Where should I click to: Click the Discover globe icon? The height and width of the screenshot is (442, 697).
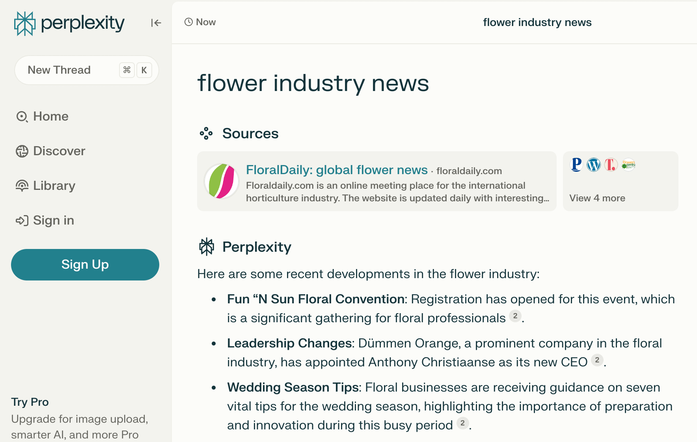click(x=22, y=151)
